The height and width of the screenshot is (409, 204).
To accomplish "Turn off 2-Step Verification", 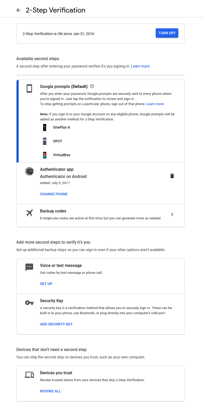I will [x=167, y=33].
